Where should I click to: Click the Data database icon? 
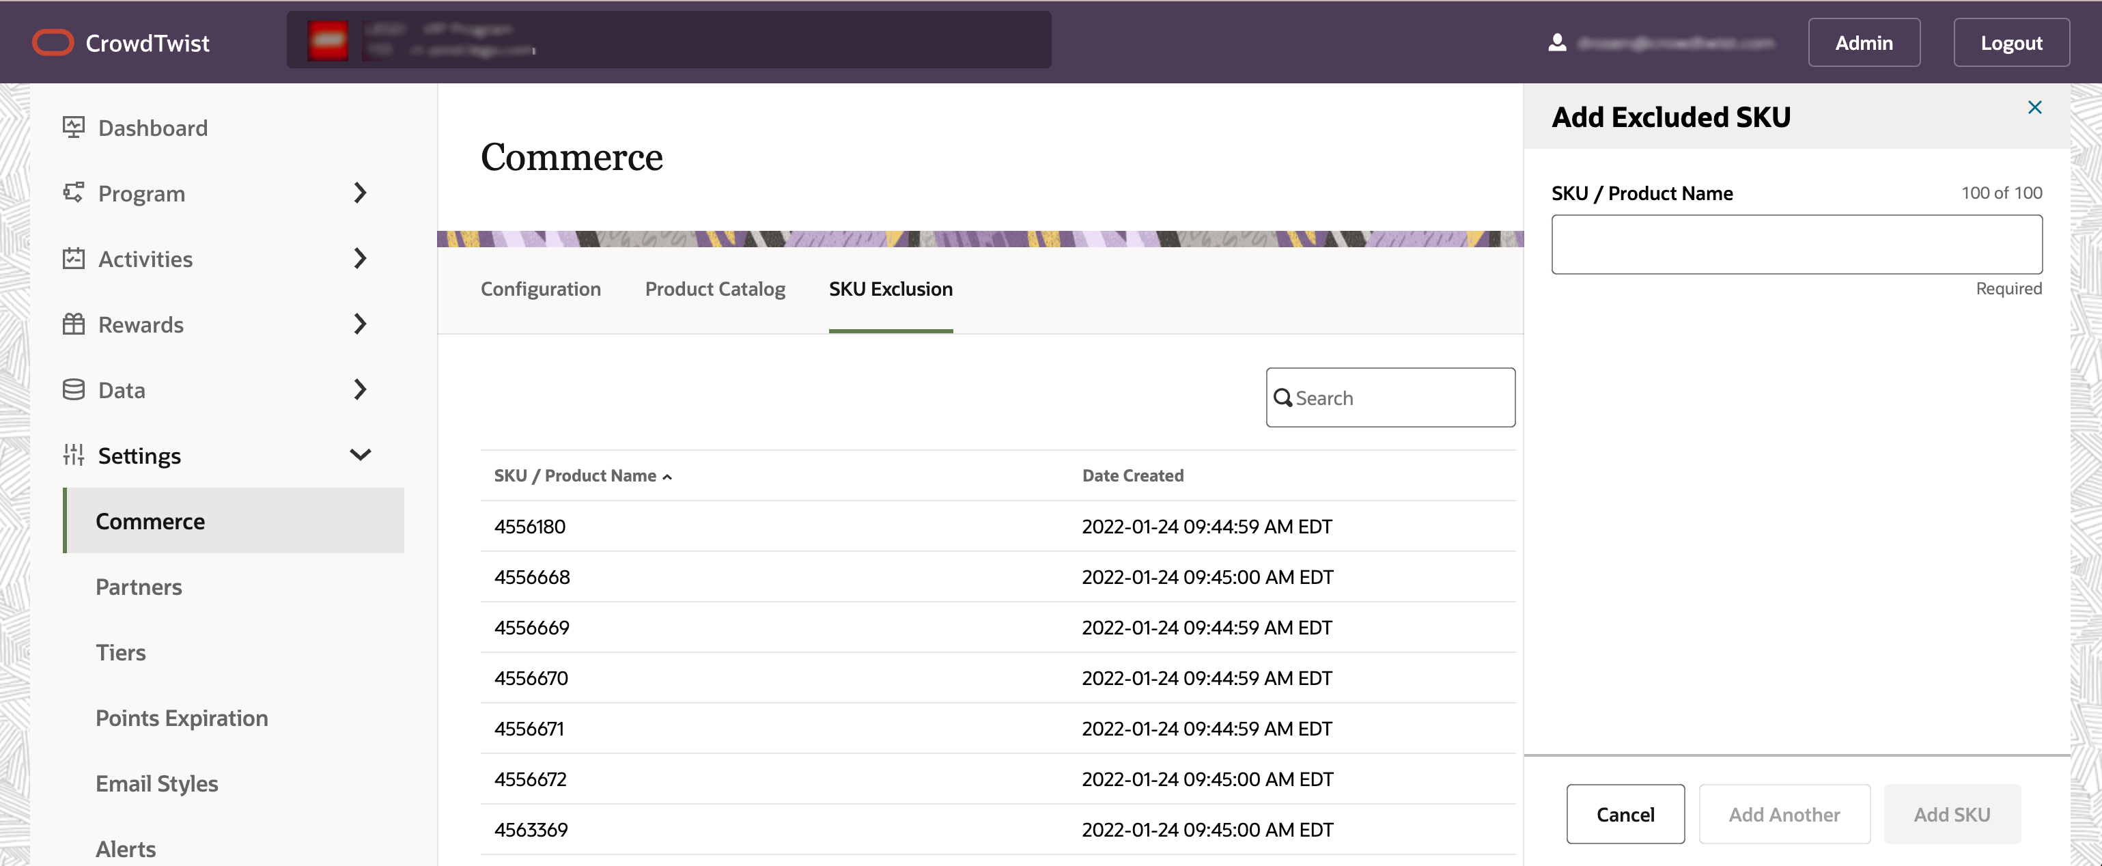(x=74, y=389)
